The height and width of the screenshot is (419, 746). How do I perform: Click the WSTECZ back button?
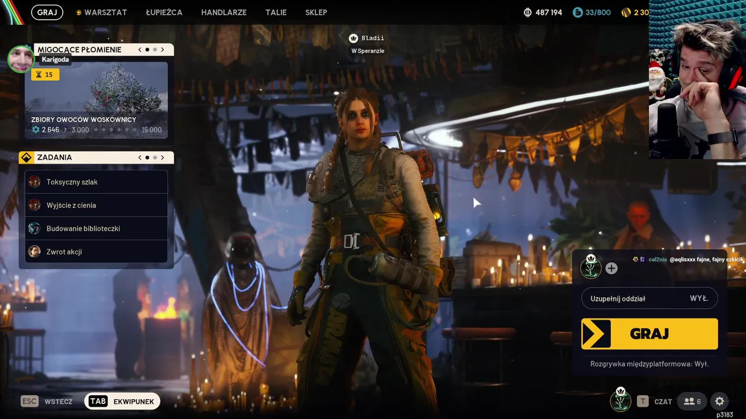click(47, 402)
